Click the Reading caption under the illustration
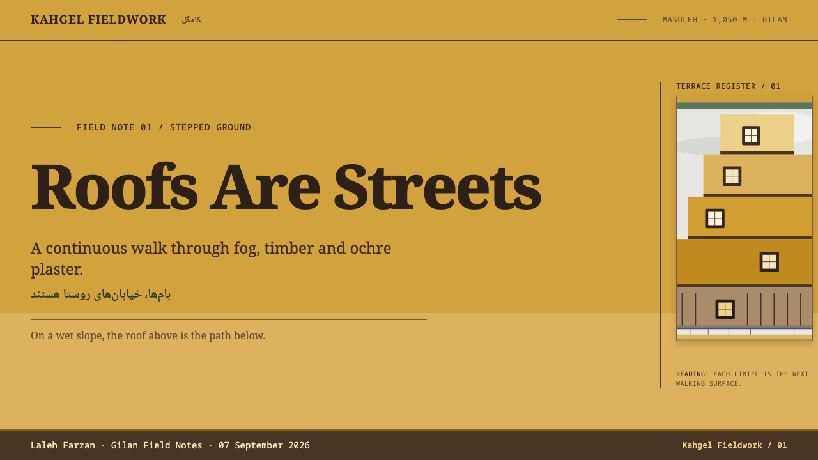This screenshot has height=460, width=818. pyautogui.click(x=743, y=379)
